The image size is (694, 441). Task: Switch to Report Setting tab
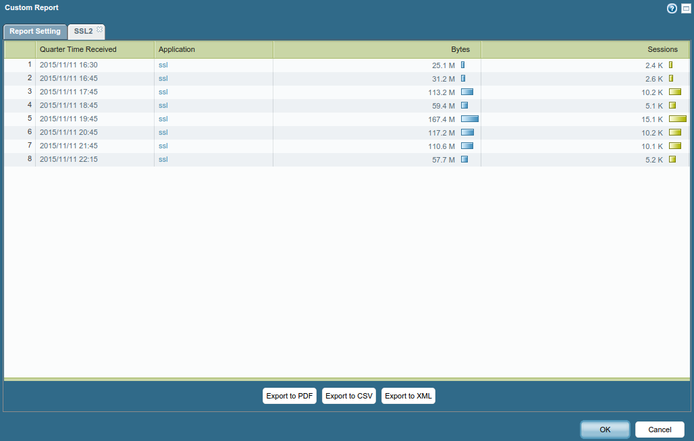point(35,32)
